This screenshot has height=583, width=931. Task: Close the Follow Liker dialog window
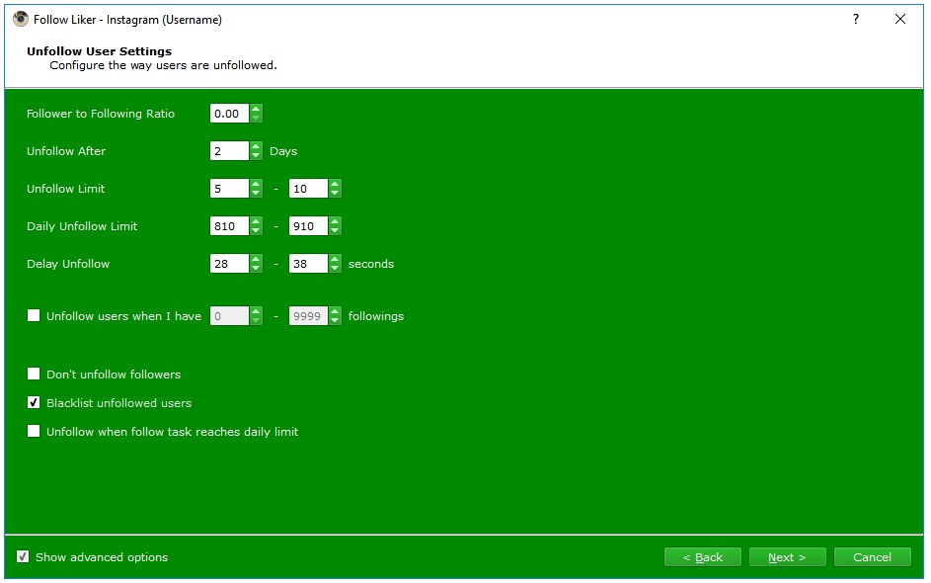click(x=900, y=19)
